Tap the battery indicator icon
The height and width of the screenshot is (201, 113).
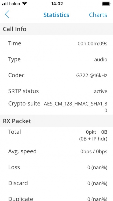coord(106,4)
